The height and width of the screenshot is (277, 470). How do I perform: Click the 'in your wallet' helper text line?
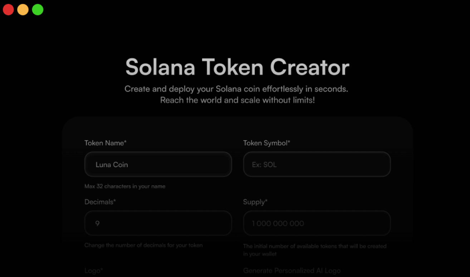click(260, 254)
